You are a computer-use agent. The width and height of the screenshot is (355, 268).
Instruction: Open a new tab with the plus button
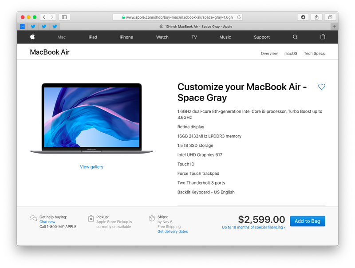pos(334,27)
